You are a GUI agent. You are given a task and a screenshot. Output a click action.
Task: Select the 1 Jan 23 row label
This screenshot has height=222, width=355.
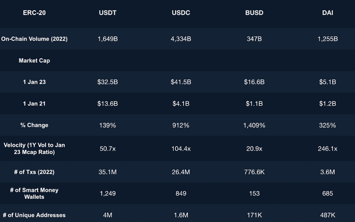coord(34,82)
